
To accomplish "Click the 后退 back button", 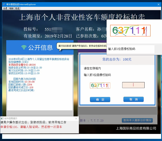I will (x=5, y=8).
